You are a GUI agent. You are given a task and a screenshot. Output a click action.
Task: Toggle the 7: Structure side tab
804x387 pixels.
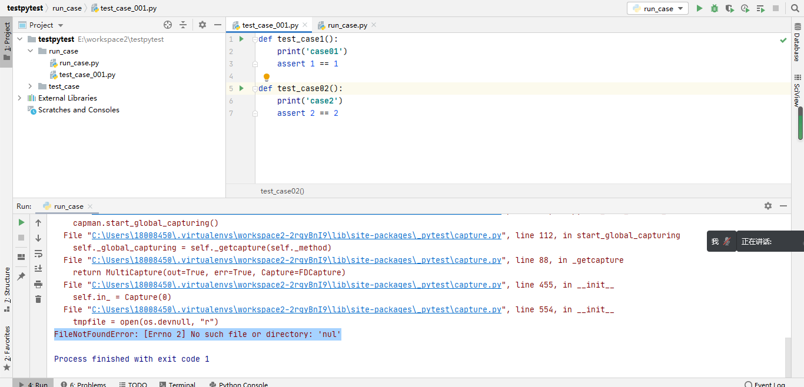(6, 289)
